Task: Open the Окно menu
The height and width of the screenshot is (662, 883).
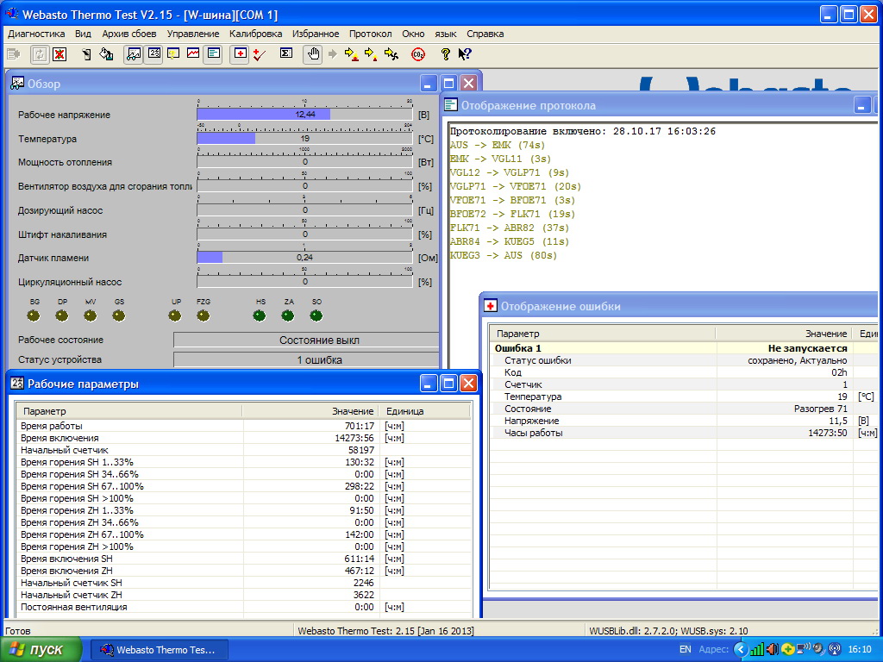Action: tap(413, 34)
